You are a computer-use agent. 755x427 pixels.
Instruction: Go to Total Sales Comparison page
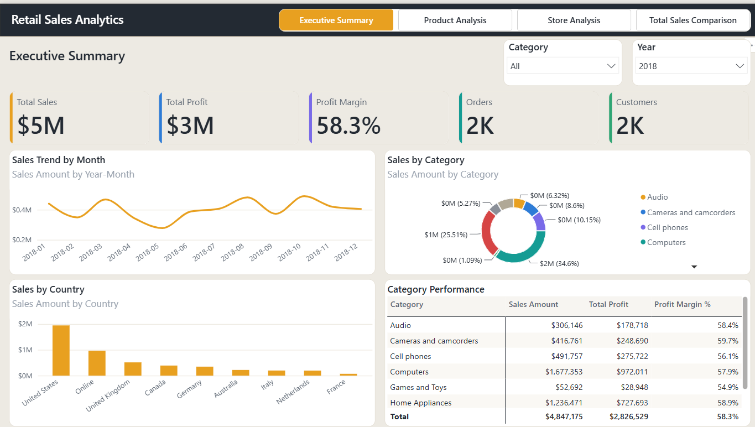pos(692,20)
